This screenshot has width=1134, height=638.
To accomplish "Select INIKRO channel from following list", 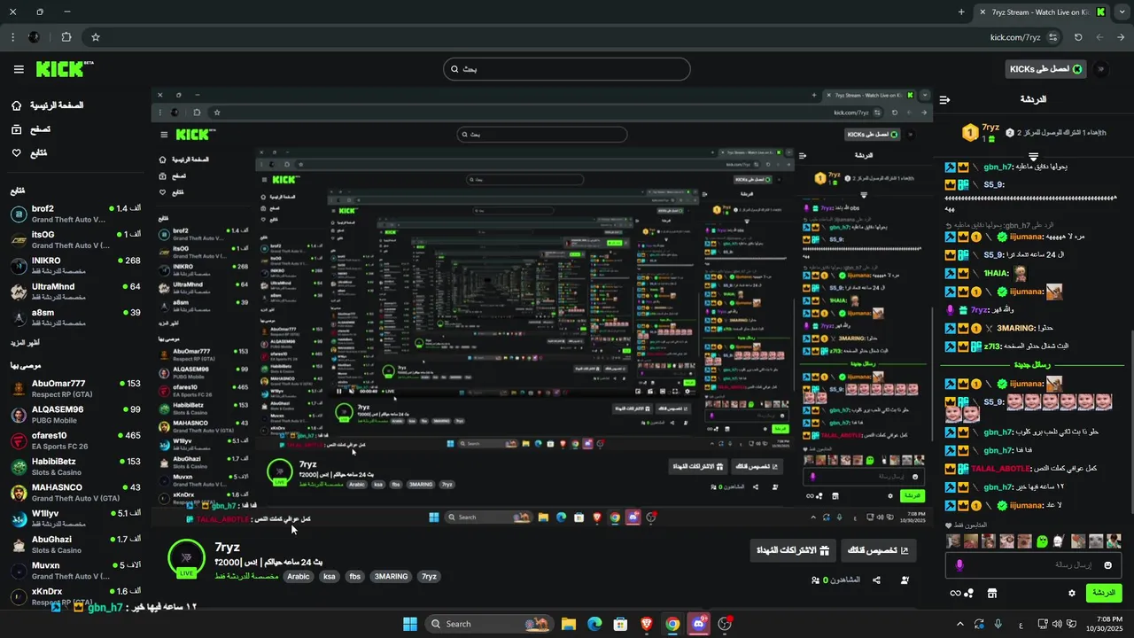I will [75, 266].
